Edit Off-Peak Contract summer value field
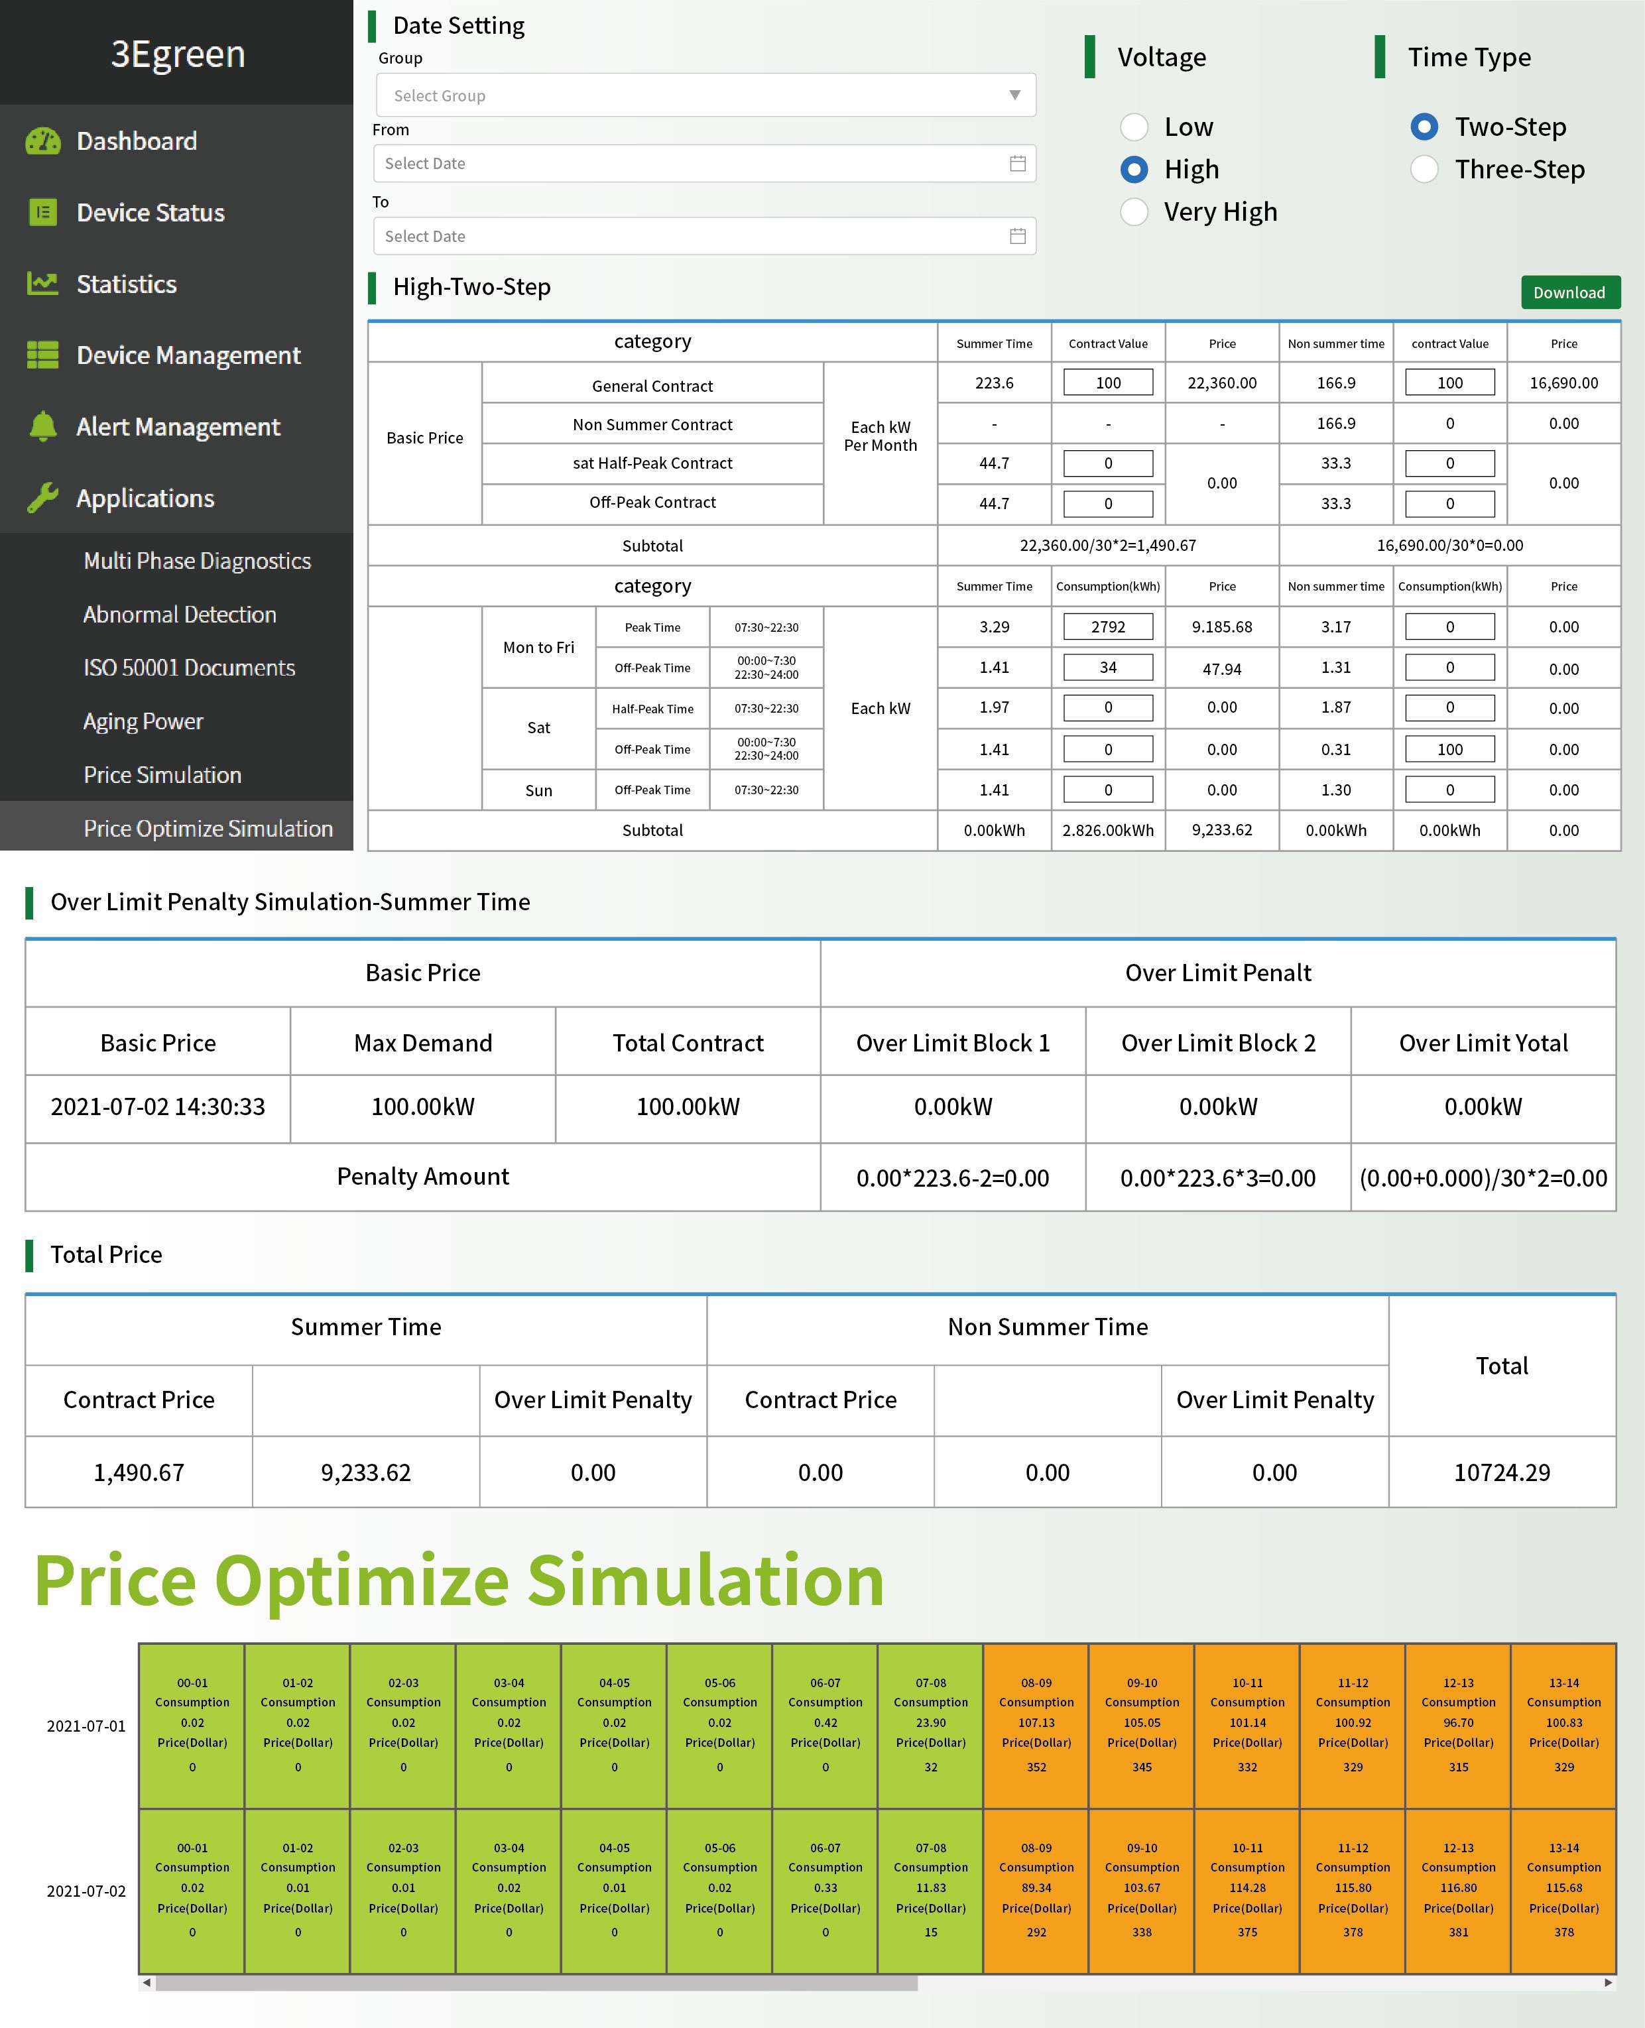Viewport: 1645px width, 2028px height. [x=1108, y=504]
